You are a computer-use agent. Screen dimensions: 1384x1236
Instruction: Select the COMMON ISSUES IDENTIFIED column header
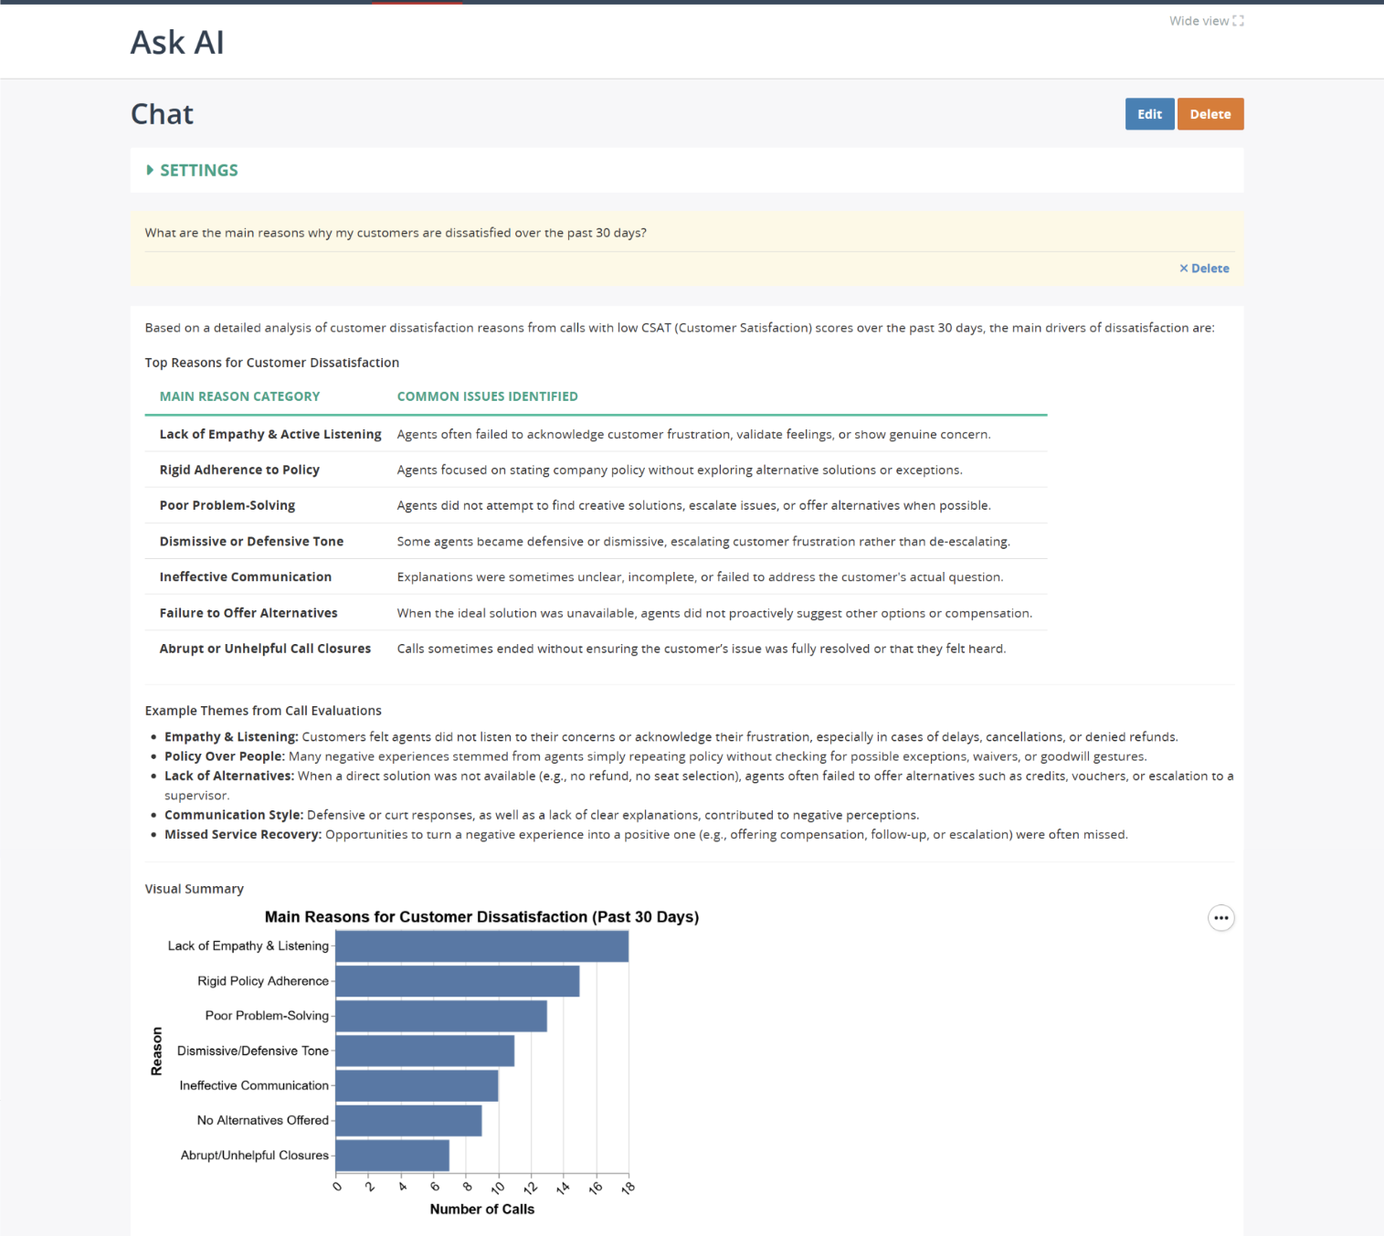click(x=487, y=396)
